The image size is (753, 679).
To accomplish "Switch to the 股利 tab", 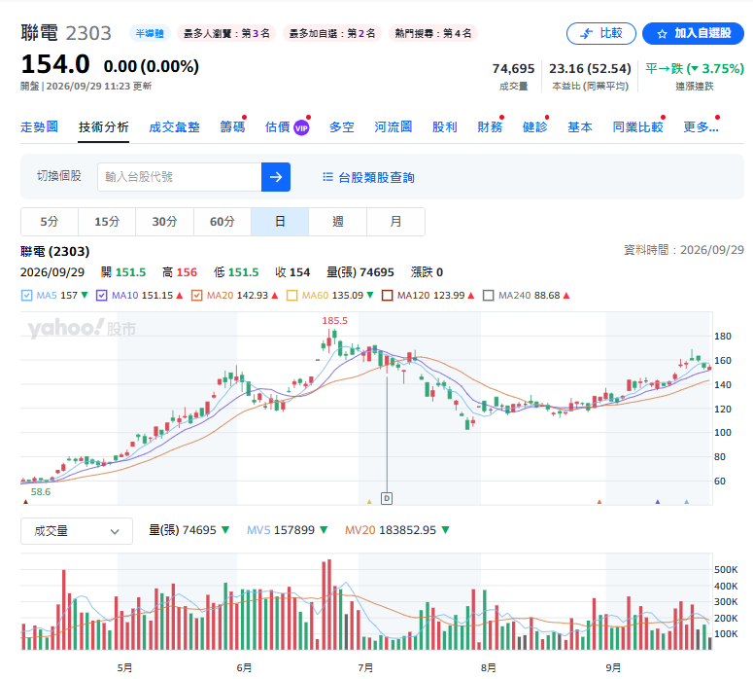I will (445, 127).
